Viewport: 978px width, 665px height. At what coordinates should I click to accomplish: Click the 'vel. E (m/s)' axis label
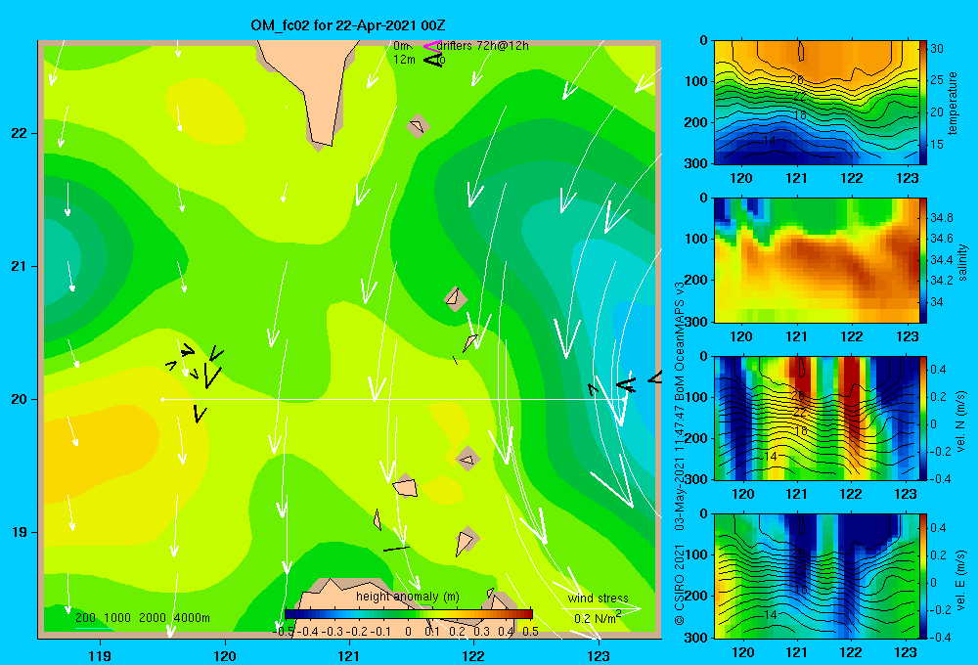961,579
